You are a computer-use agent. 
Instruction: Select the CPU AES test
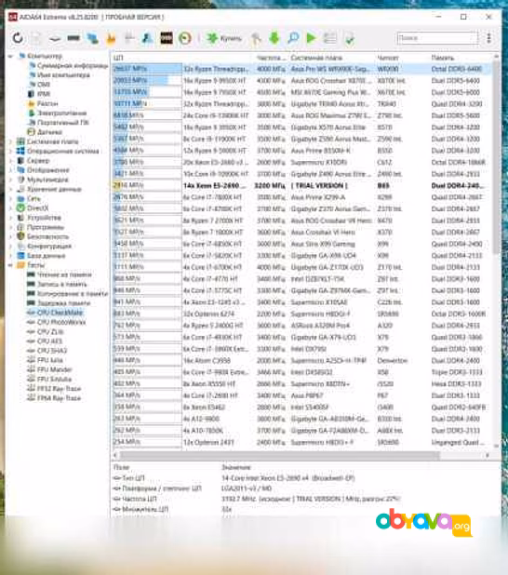[x=50, y=341]
